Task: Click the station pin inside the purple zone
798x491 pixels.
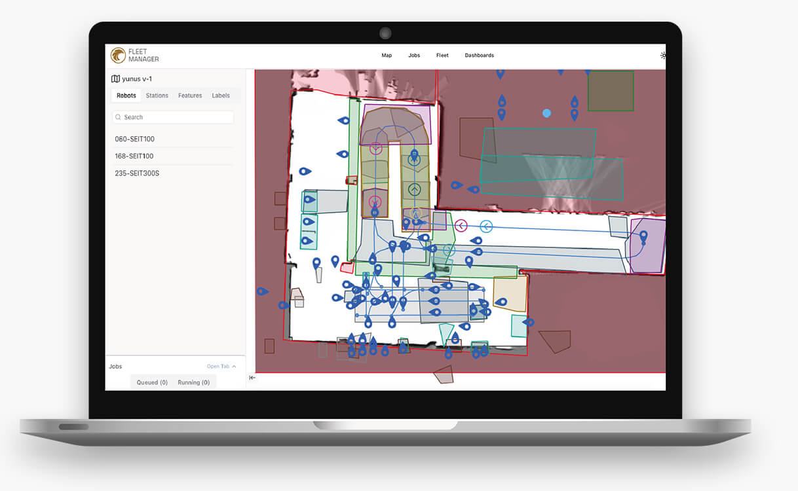Action: click(x=643, y=236)
